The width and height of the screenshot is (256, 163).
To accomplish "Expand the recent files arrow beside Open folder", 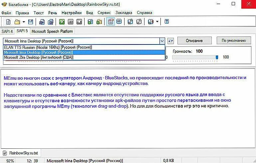I will (24, 22).
